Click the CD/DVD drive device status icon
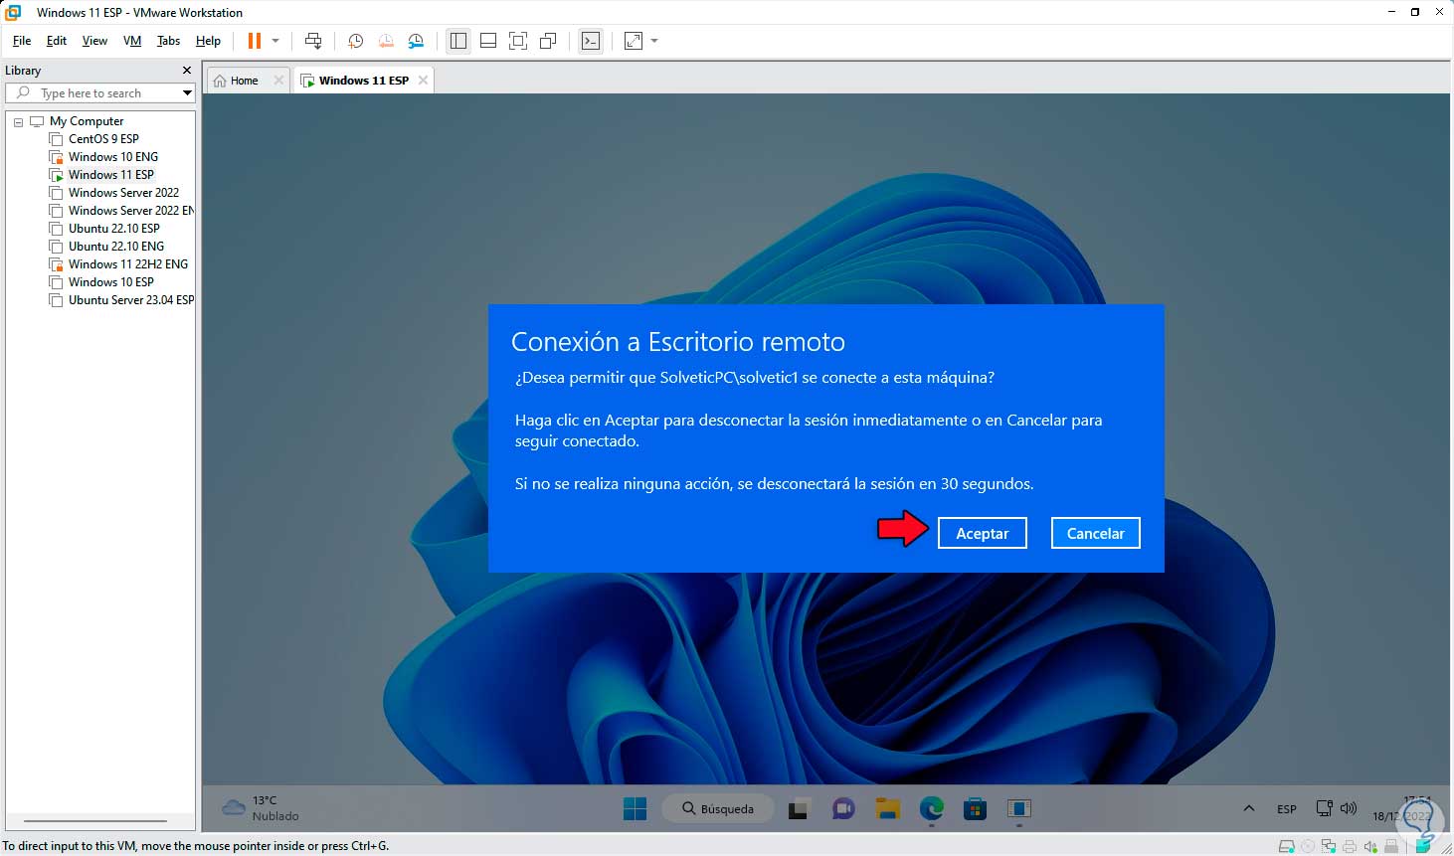 [1308, 847]
